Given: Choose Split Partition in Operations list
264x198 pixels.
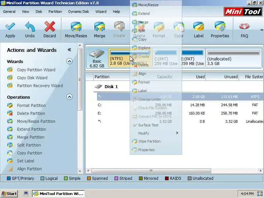Looking at the screenshot, I should (x=29, y=145).
